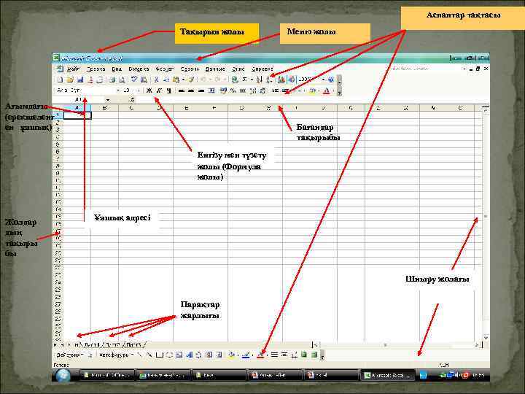Viewport: 525px width, 394px height.
Task: Select the Arrow tool on Drawing toolbar
Action: [x=149, y=355]
